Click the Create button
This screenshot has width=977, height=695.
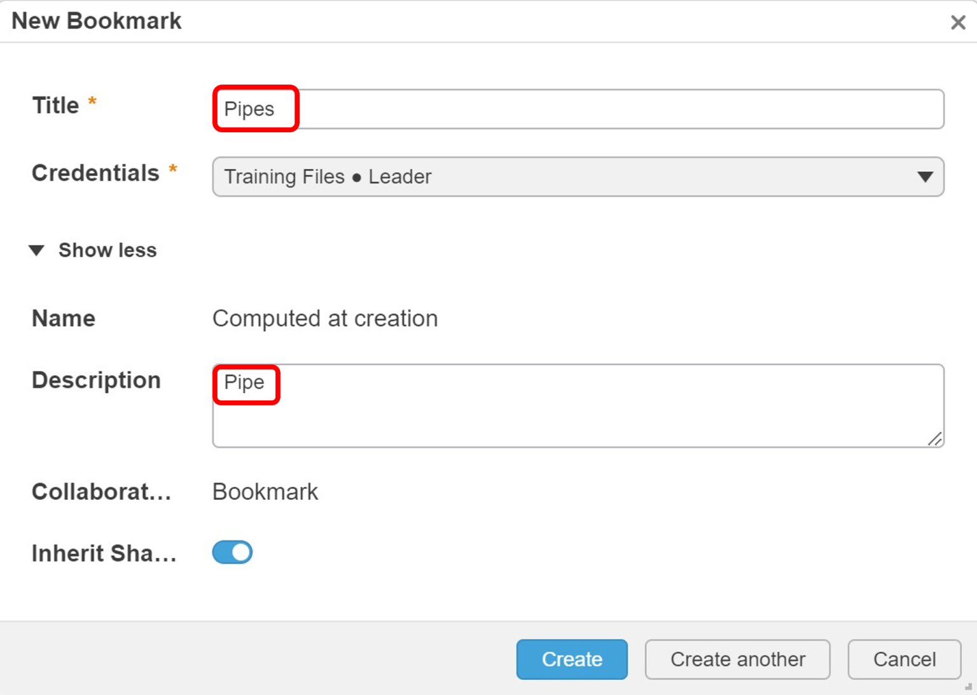point(572,659)
